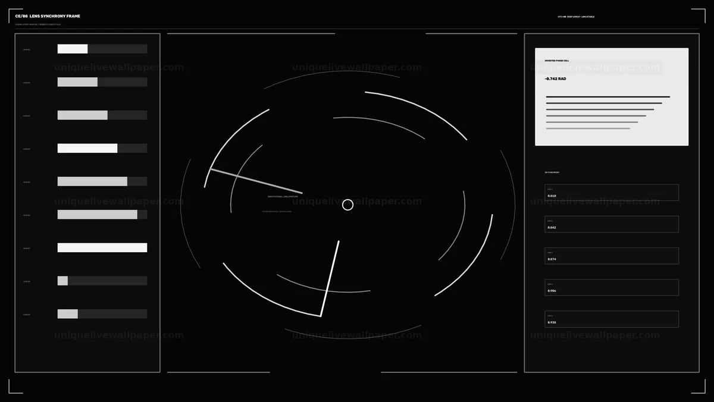Click the CE/08 Lens Synchrony Frame title
Screen dimensions: 714x402
coord(48,16)
